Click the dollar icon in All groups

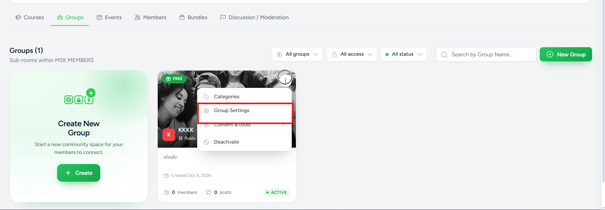coord(279,54)
